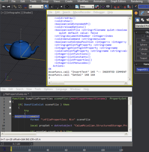Redo the action in main toolbar
The height and width of the screenshot is (152, 149).
[x=9, y=7]
